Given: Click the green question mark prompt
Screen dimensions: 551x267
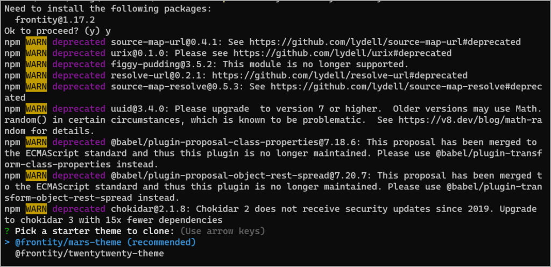Looking at the screenshot, I should 7,231.
